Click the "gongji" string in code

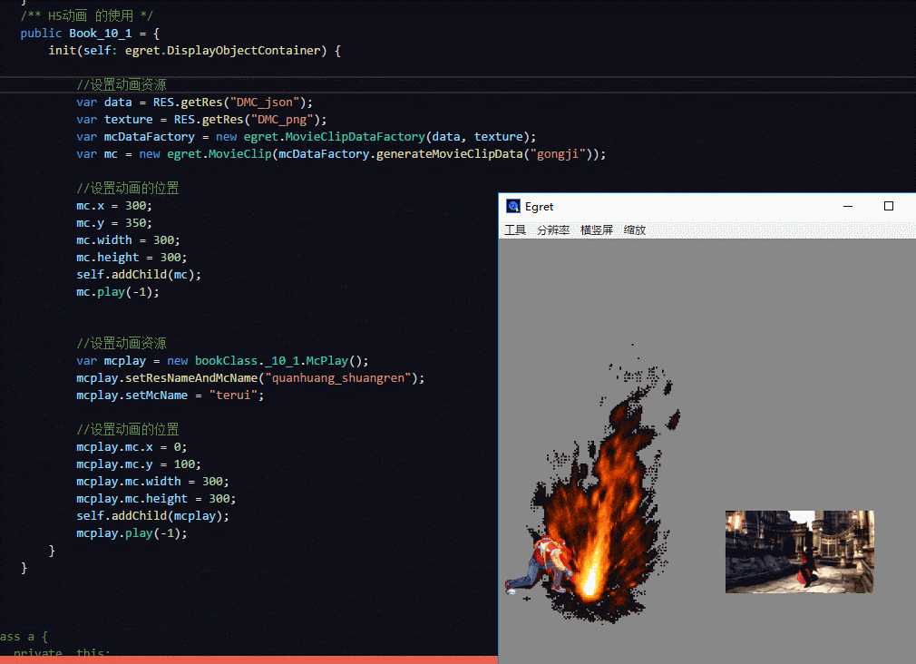[558, 153]
